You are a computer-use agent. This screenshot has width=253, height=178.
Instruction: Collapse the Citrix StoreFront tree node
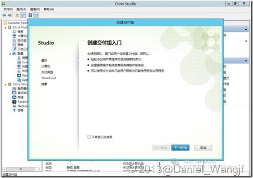pyautogui.click(x=5, y=84)
